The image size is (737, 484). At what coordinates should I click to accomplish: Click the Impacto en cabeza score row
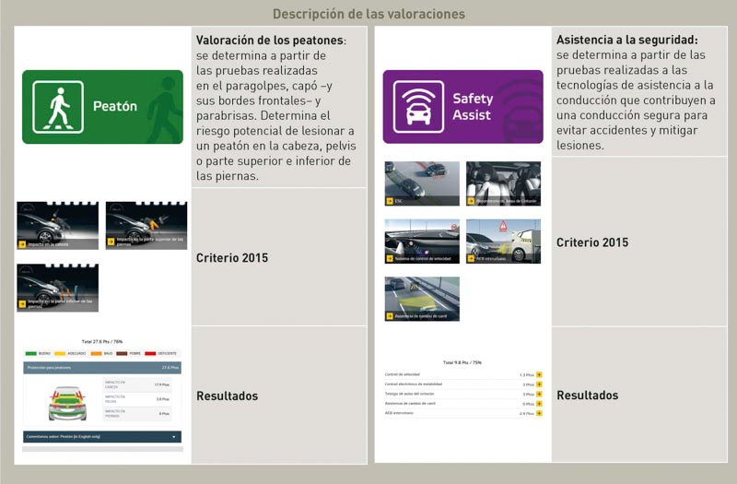(137, 384)
